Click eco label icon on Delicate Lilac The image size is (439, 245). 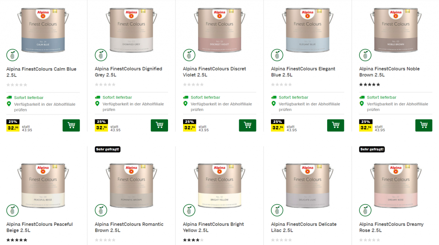point(277,210)
